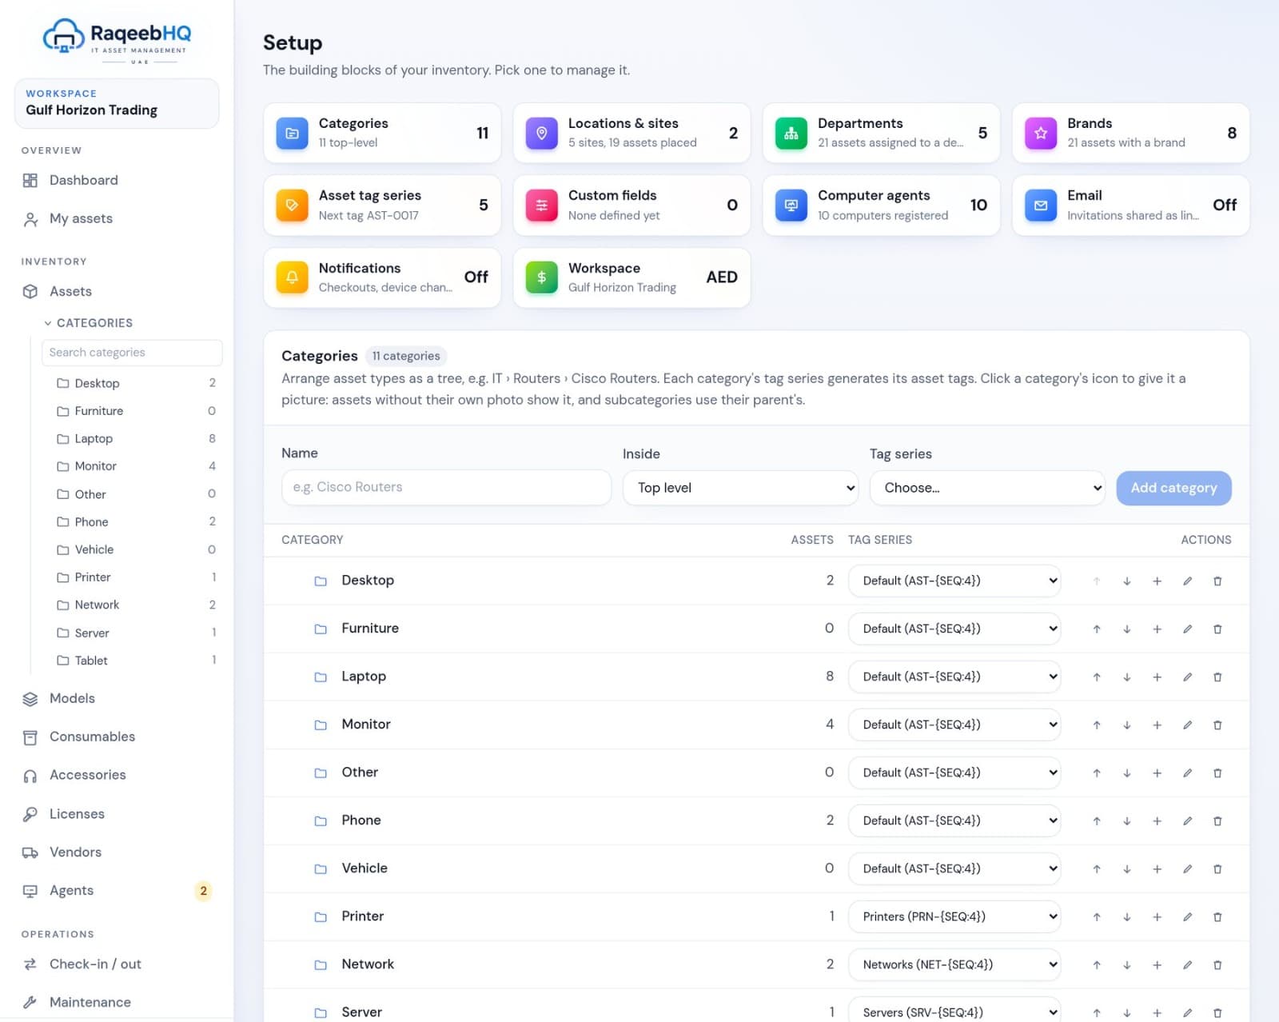Open the Workspace AED card
The width and height of the screenshot is (1279, 1022).
pos(632,277)
